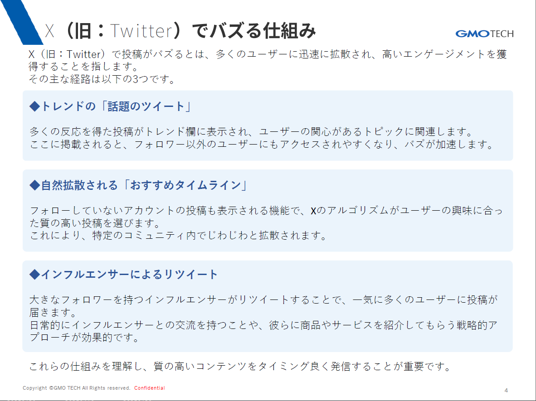Click the sentence starting 日常的にインフルエンサー

pyautogui.click(x=263, y=331)
